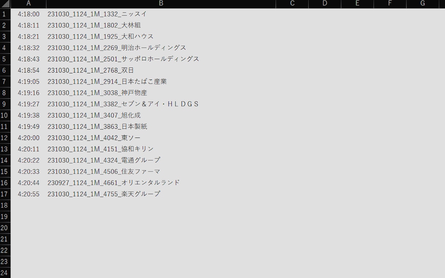Select column B header

click(x=161, y=4)
